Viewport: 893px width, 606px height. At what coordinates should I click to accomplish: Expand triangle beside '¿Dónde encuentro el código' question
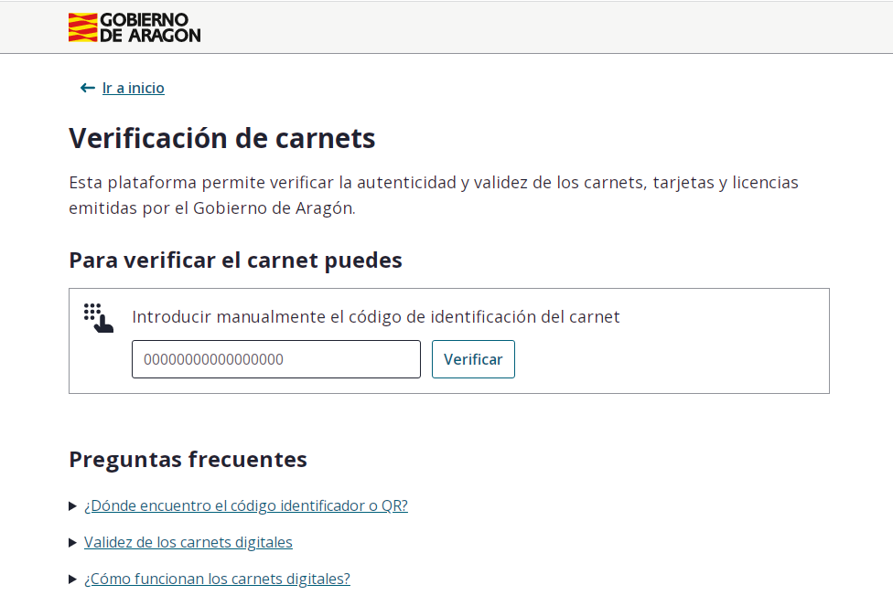73,506
